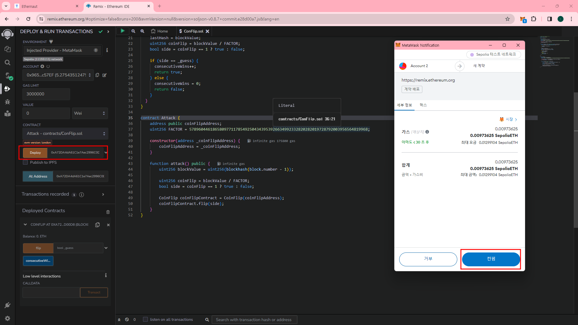Viewport: 578px width, 325px height.
Task: Show environment info icon
Action: click(107, 50)
